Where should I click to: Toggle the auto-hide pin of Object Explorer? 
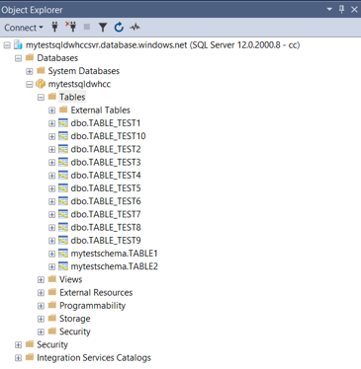(341, 9)
